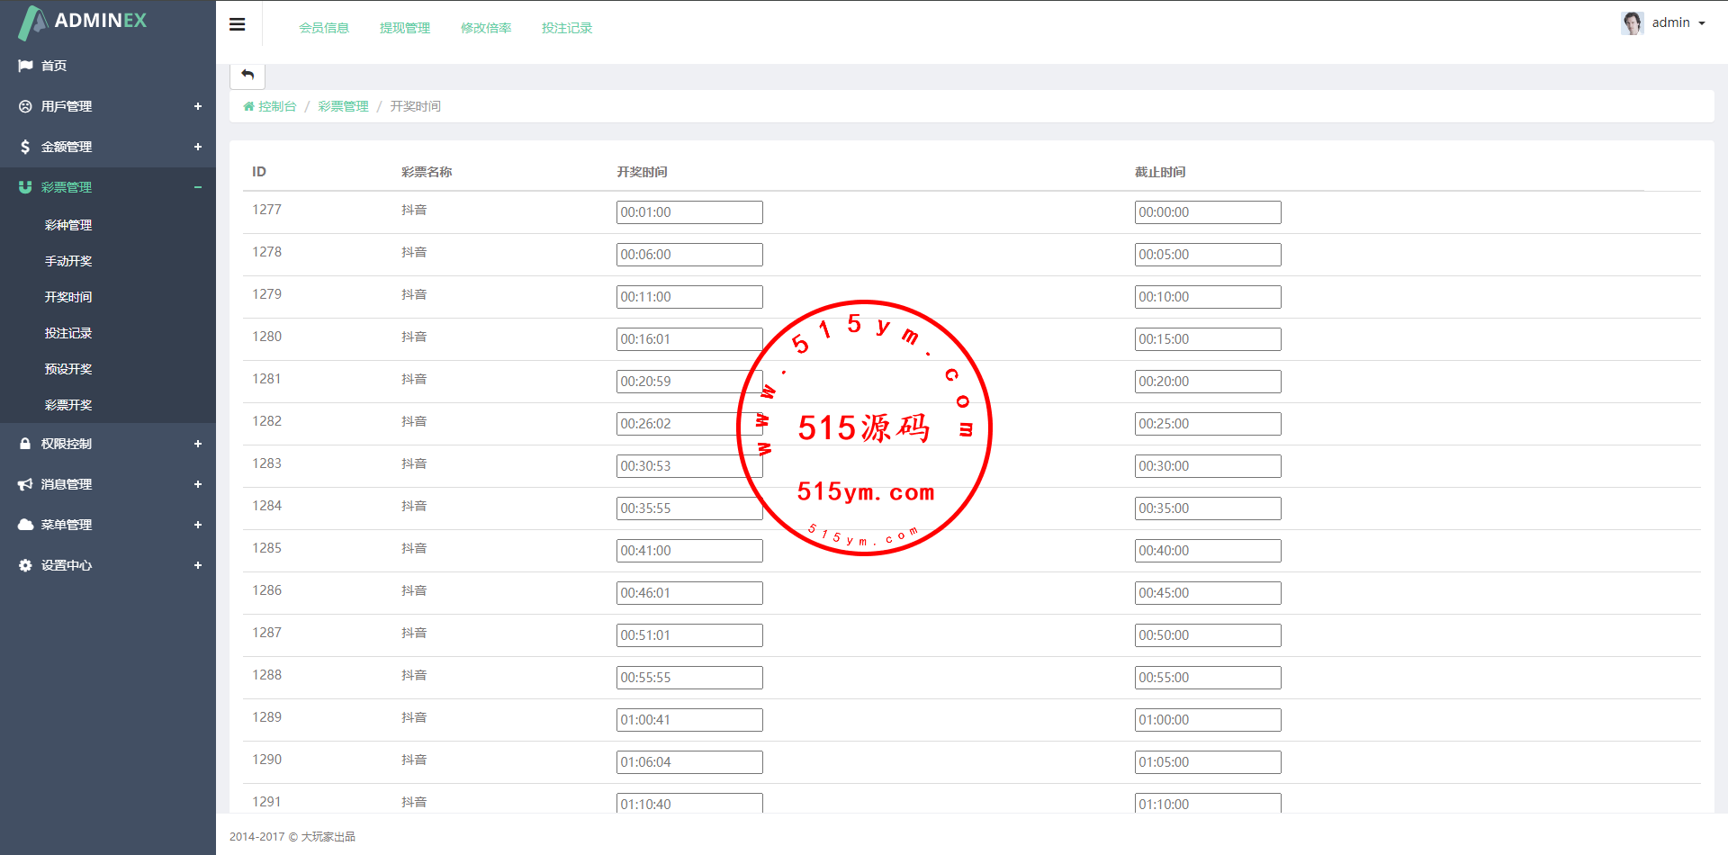Click the hamburger menu toggle icon

[x=238, y=25]
